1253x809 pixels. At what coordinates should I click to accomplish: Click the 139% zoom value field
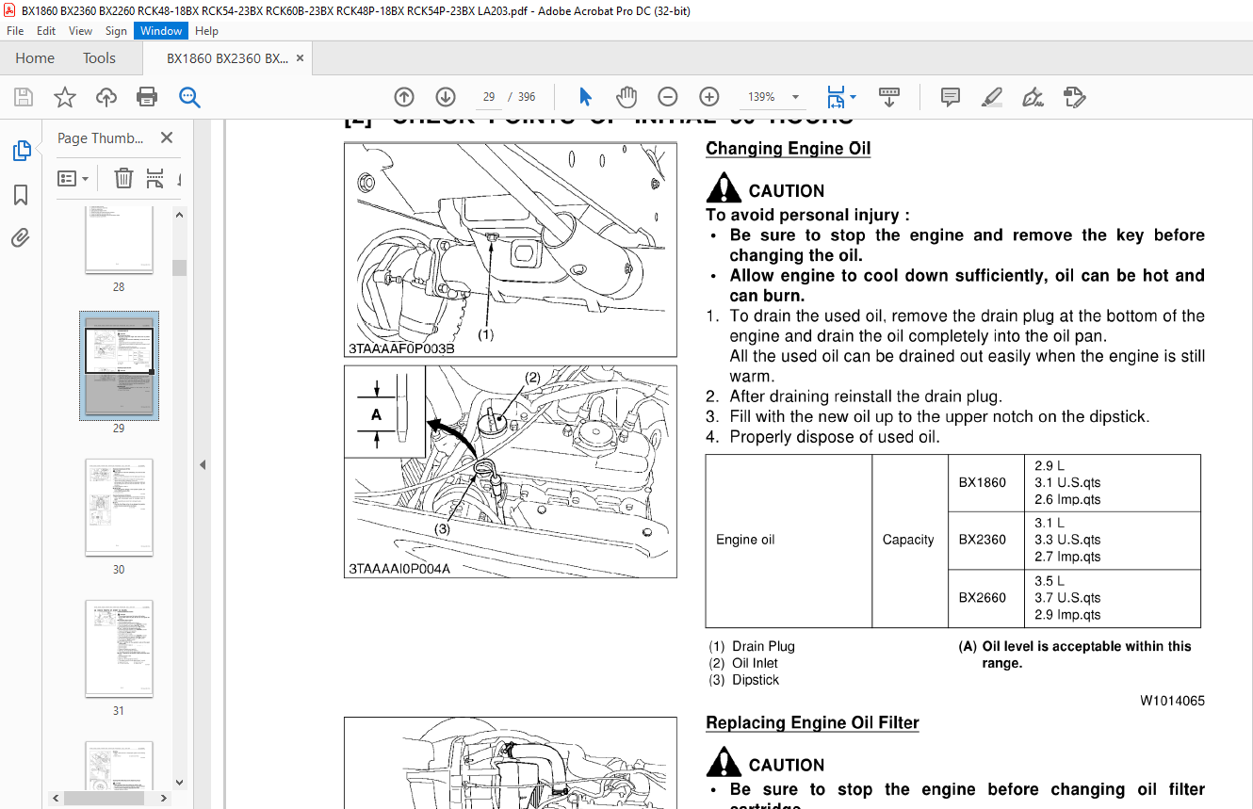(761, 97)
